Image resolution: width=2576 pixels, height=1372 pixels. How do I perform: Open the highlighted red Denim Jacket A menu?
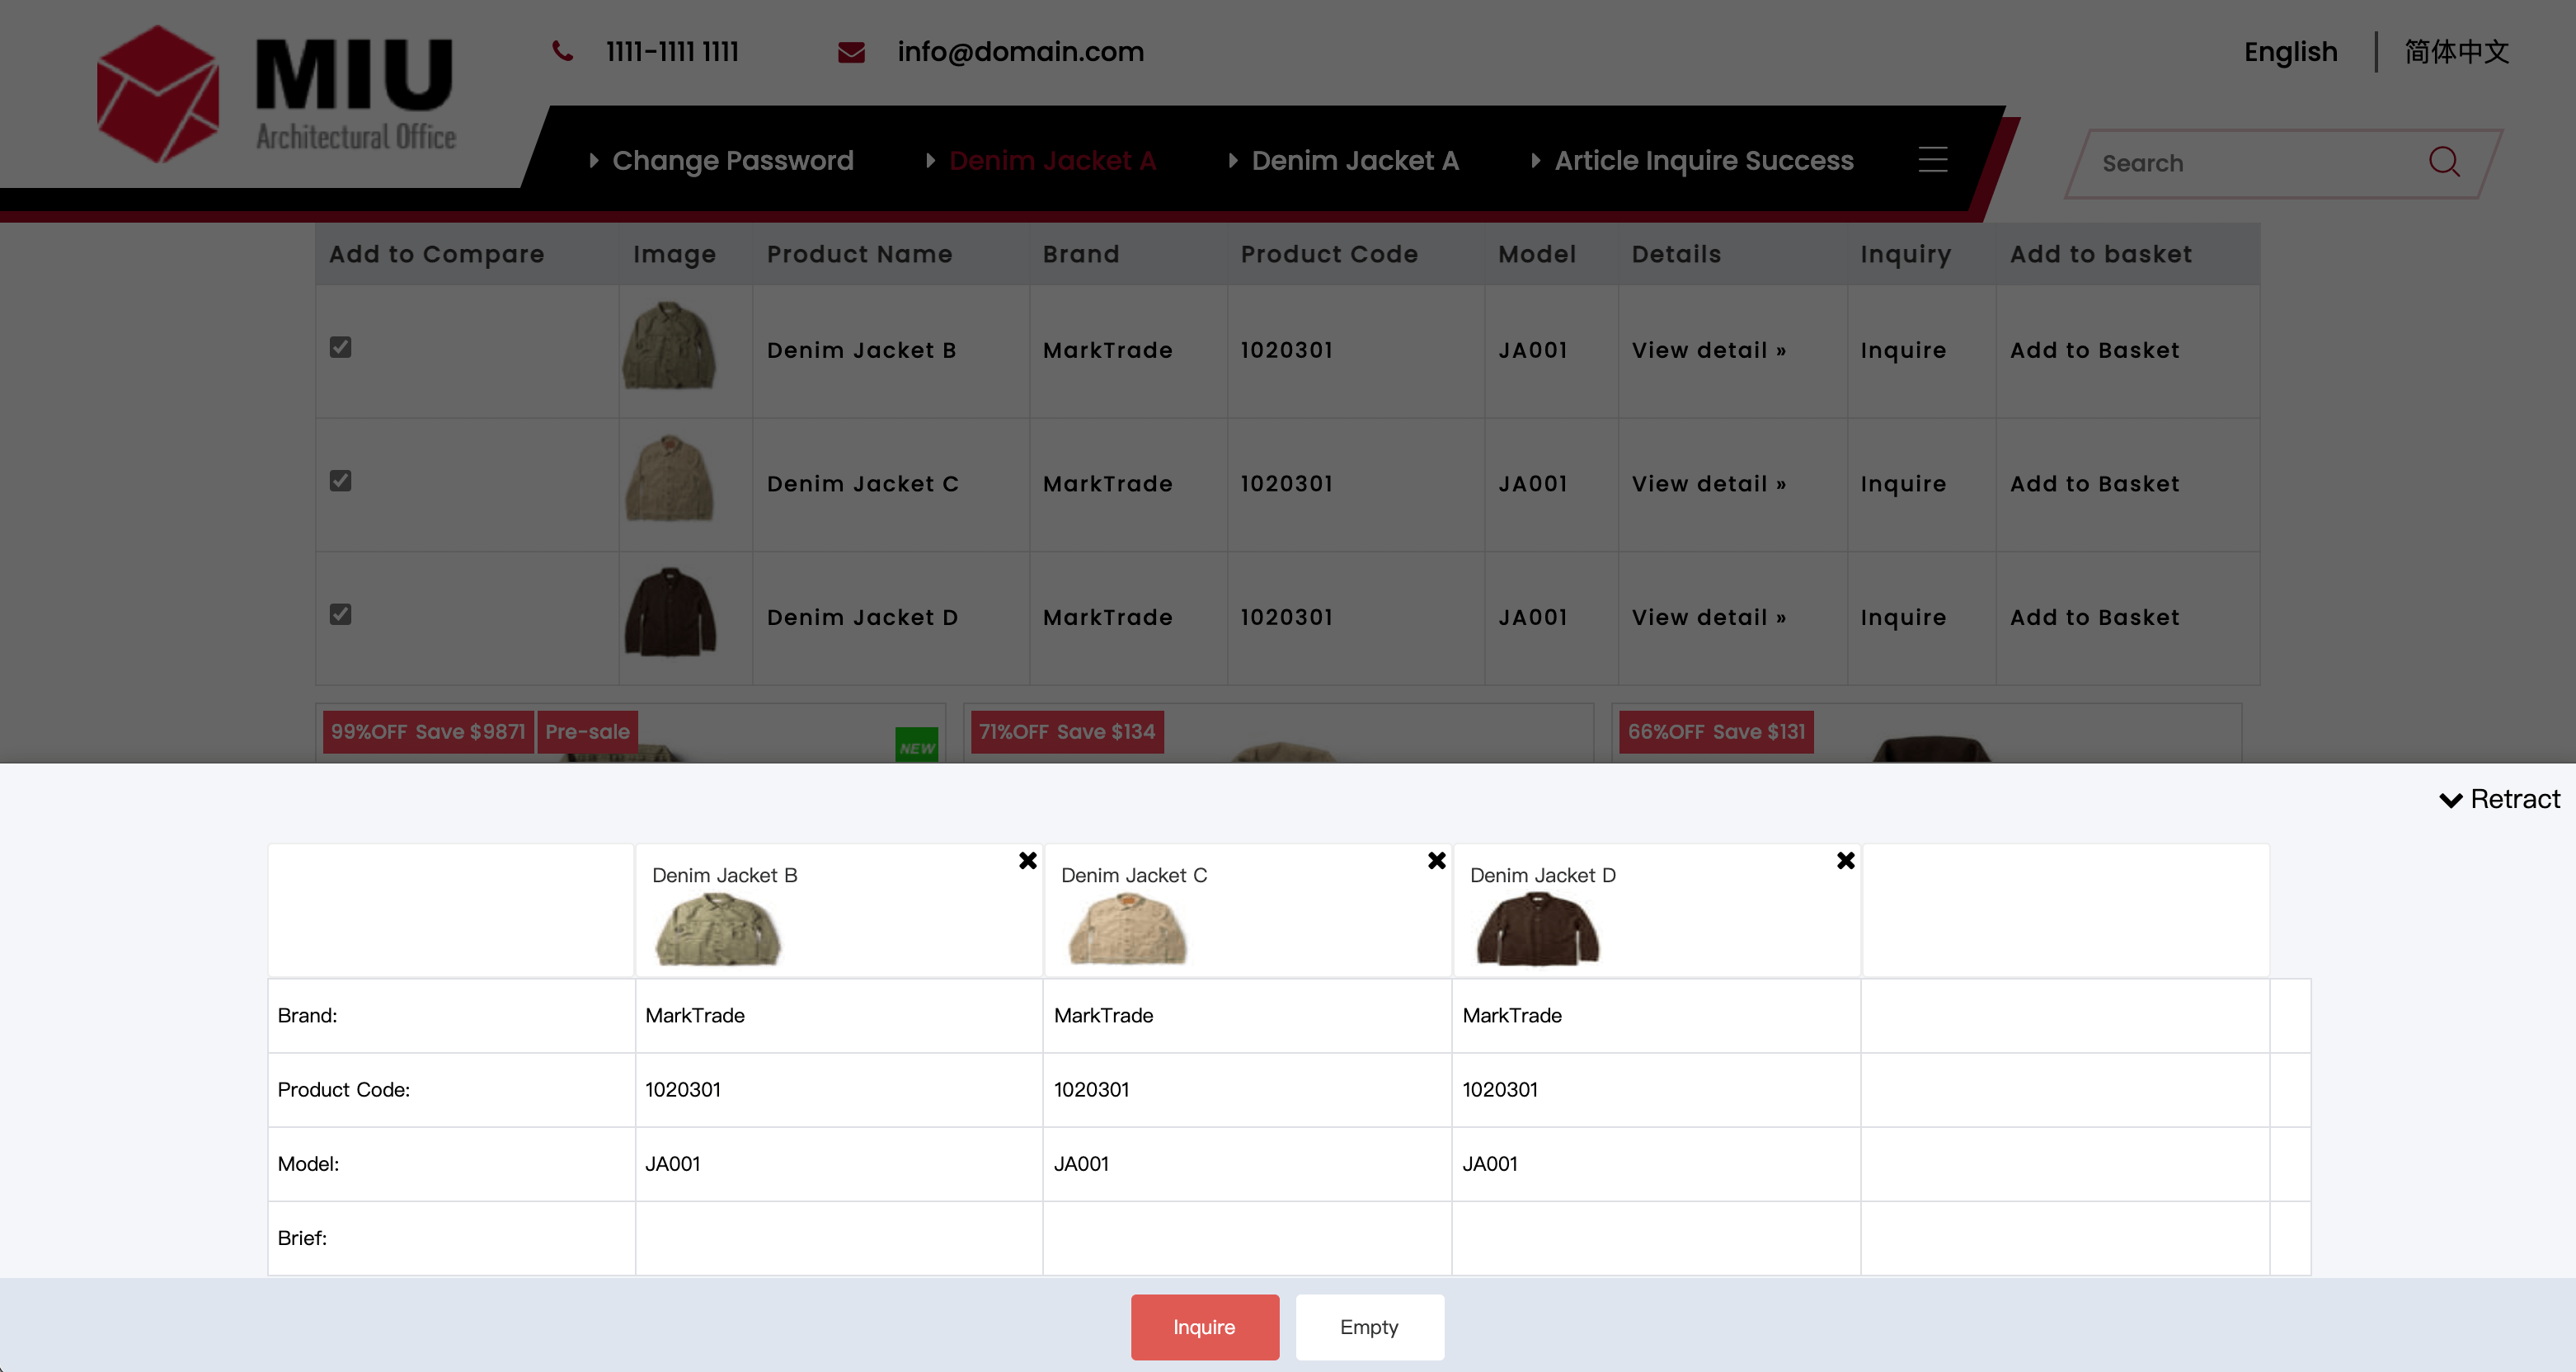click(1052, 161)
